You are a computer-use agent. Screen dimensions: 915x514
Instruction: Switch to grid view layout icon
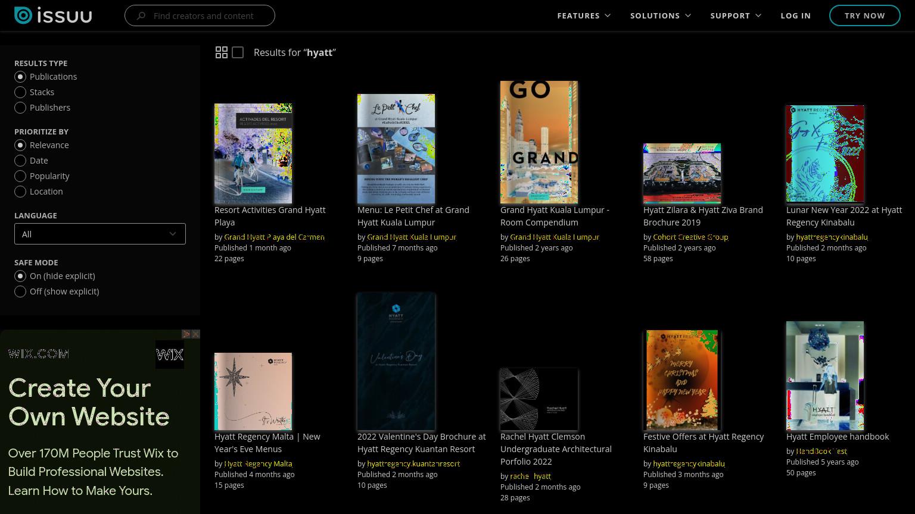[221, 52]
